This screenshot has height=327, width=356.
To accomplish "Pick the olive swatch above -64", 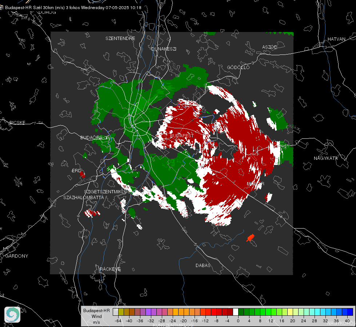I will click(x=121, y=312).
